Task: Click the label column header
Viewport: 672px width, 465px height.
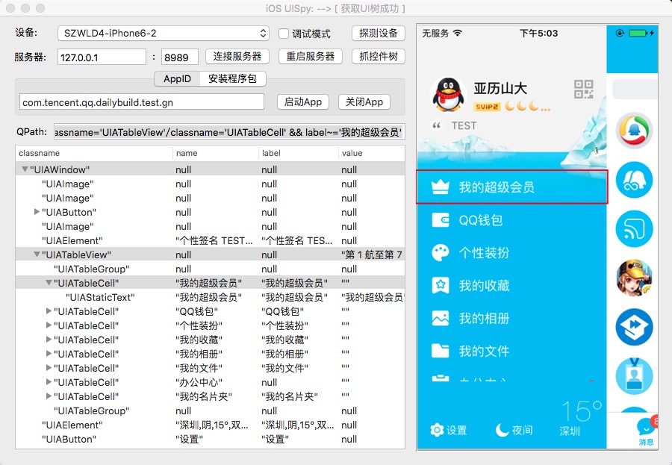Action: [298, 153]
